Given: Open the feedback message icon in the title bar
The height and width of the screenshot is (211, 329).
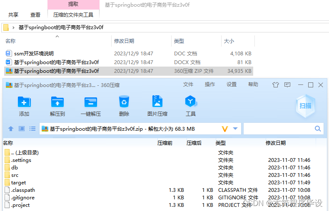Looking at the screenshot, I should (x=287, y=85).
